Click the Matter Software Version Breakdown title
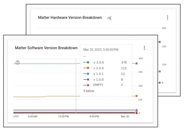This screenshot has width=184, height=131. [46, 48]
